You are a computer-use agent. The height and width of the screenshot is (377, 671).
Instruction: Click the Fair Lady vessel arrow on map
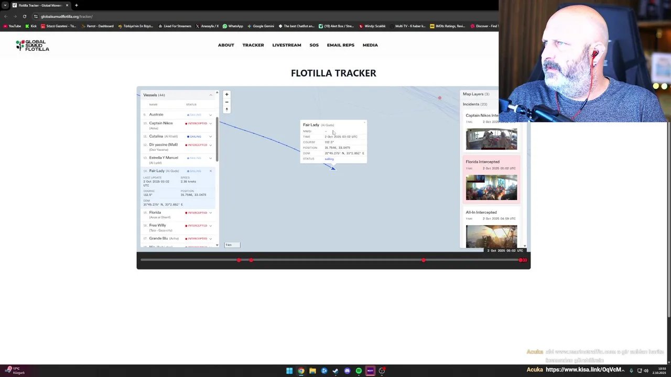332,168
